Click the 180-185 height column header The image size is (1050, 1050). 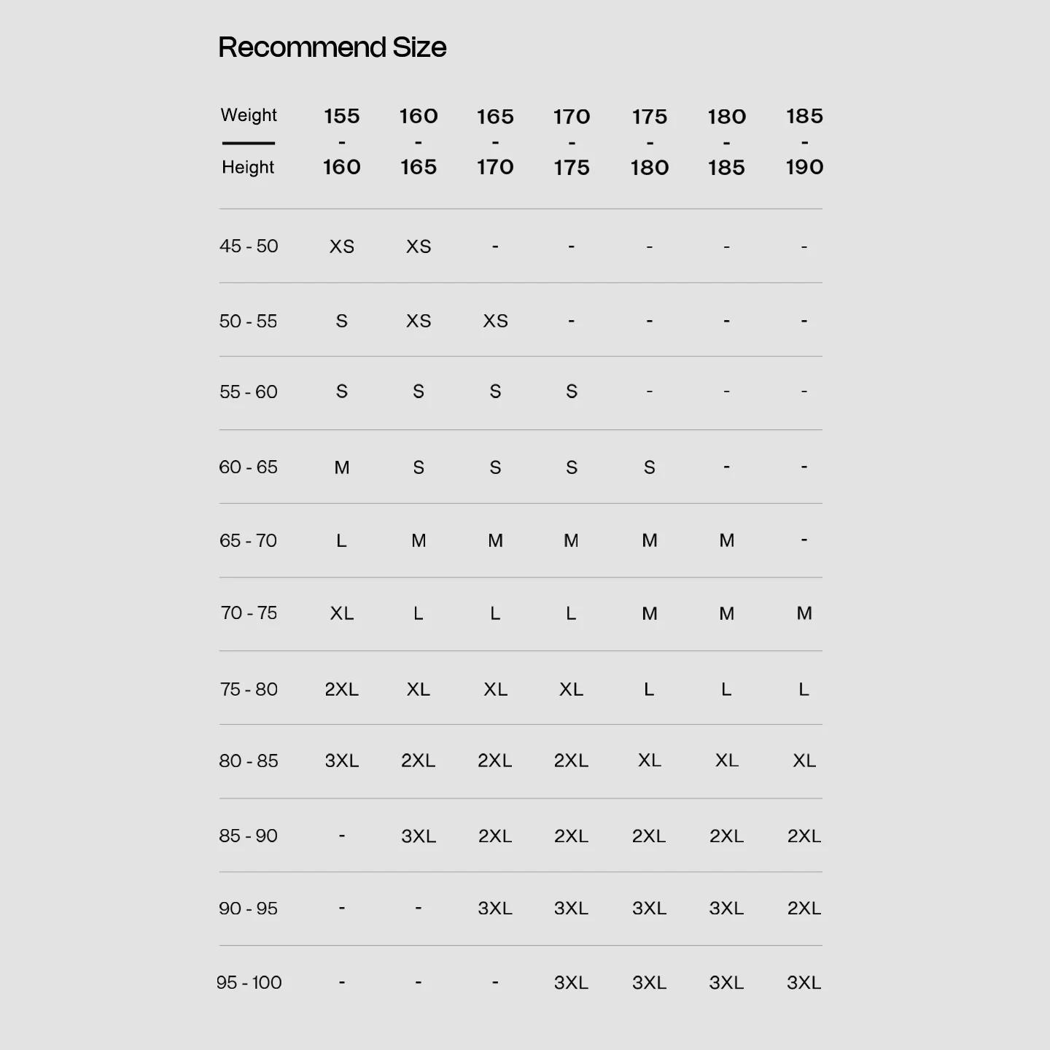(727, 141)
